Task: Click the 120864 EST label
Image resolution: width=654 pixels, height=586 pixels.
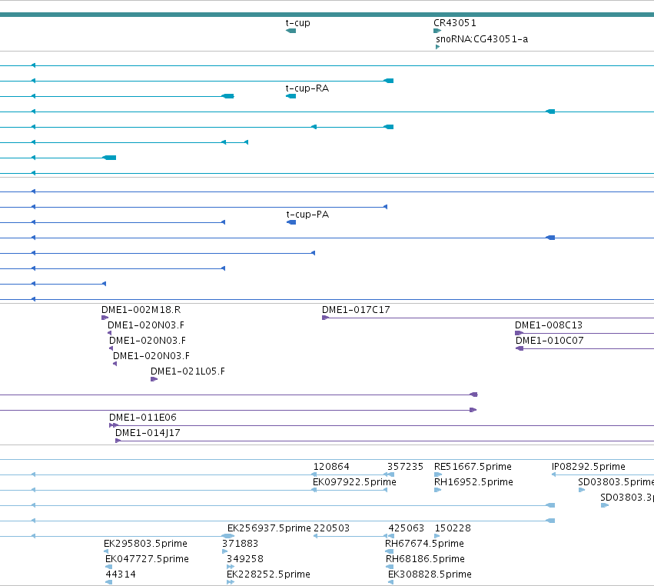Action: 331,467
